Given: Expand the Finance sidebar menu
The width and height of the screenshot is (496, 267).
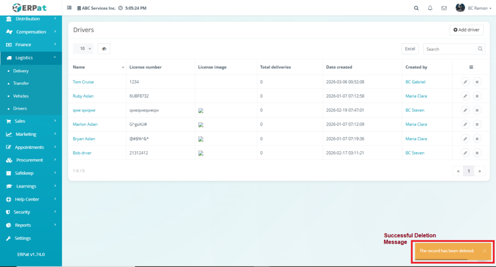Looking at the screenshot, I should [31, 45].
